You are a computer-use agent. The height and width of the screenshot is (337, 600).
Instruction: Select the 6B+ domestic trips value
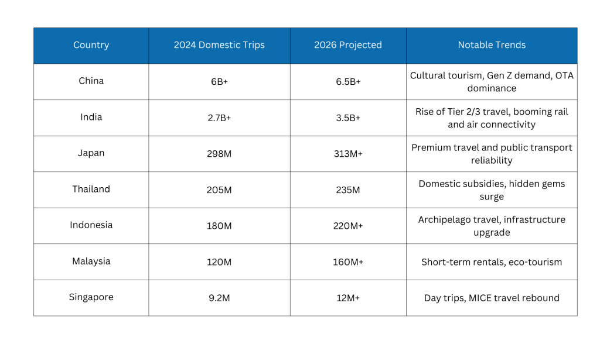click(x=219, y=82)
